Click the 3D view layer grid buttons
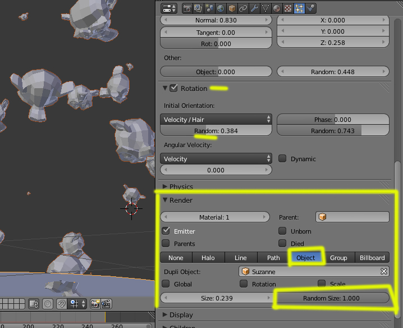Screen dimensions: 403x328 click(12, 304)
